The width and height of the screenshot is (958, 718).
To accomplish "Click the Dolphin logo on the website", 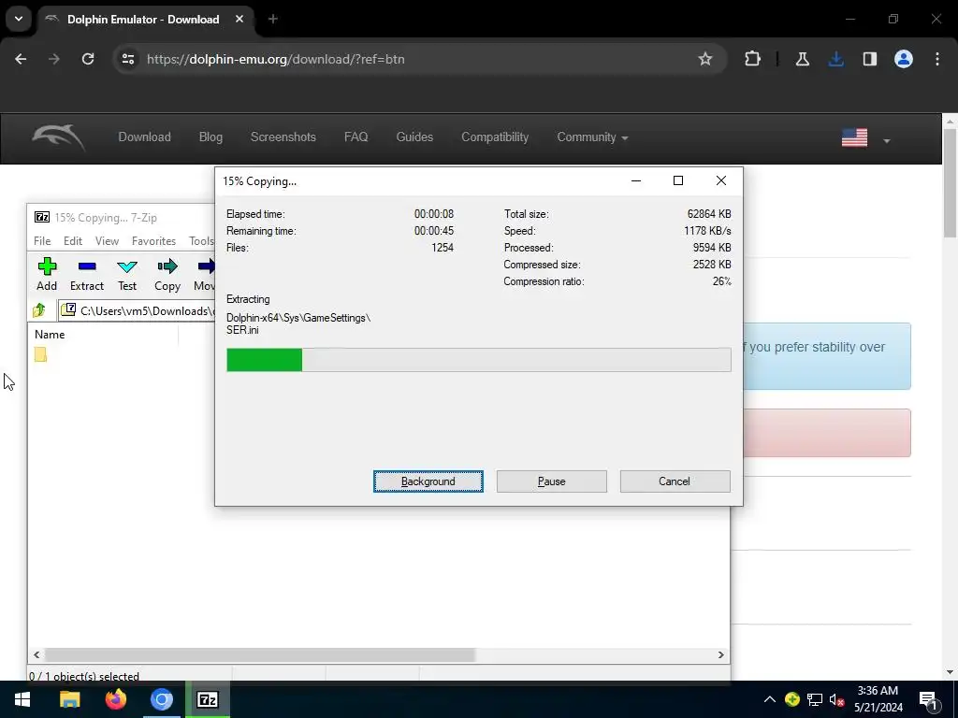I will [59, 137].
